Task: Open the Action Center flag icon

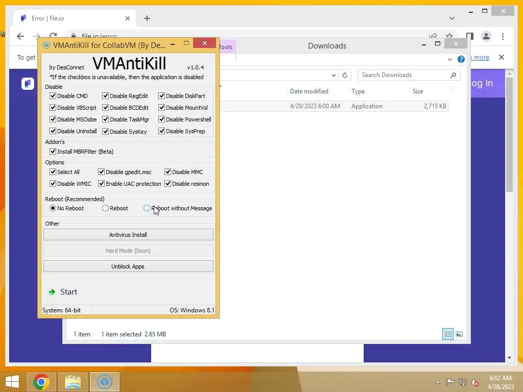Action: 450,382
